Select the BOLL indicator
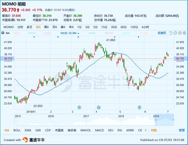Image resolution: width=188 pixels, height=145 pixels. click(17, 130)
